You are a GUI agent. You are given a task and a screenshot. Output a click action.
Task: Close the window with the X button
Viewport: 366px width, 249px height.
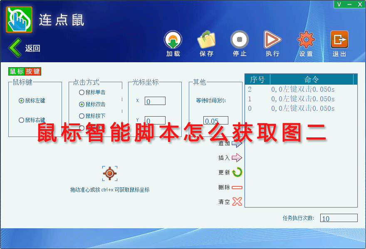(360, 4)
